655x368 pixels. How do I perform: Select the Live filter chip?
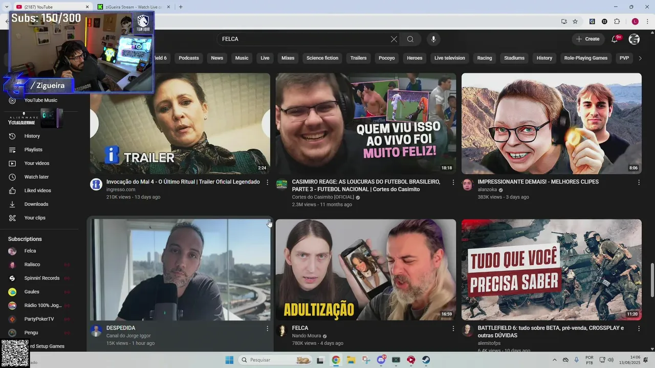pos(265,58)
